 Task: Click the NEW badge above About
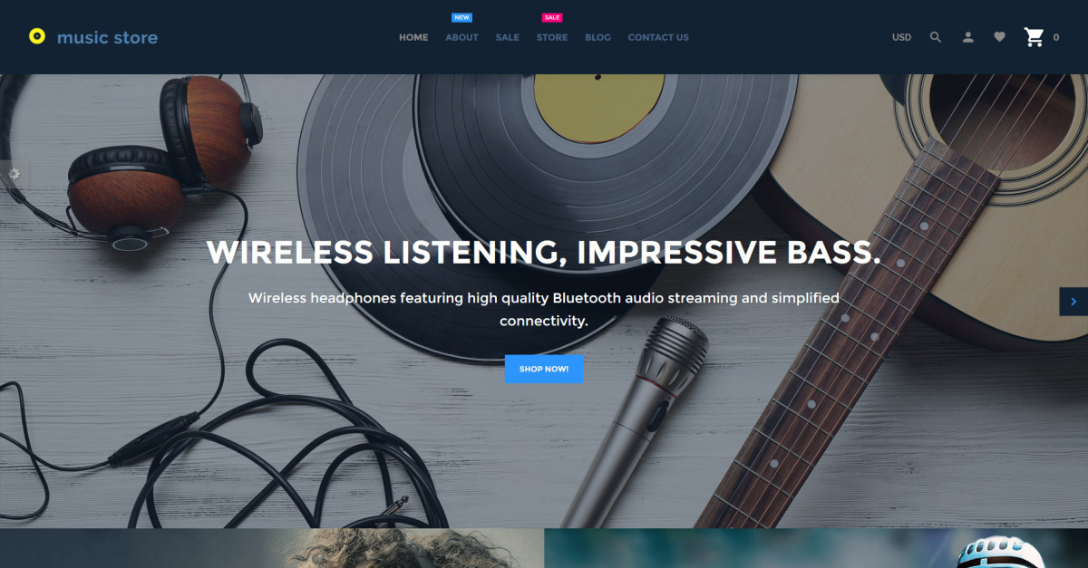pyautogui.click(x=461, y=17)
